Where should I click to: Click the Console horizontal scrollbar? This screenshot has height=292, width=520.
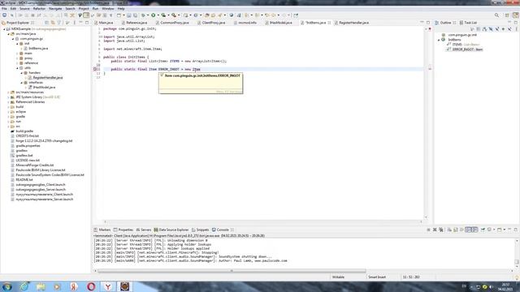tap(232, 271)
